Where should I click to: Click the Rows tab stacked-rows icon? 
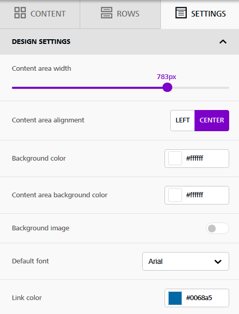coord(107,13)
